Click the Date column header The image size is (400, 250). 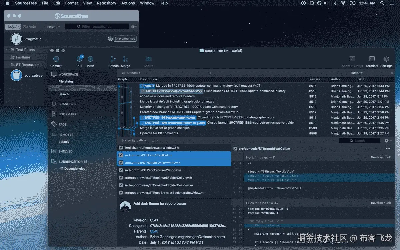[x=361, y=79]
